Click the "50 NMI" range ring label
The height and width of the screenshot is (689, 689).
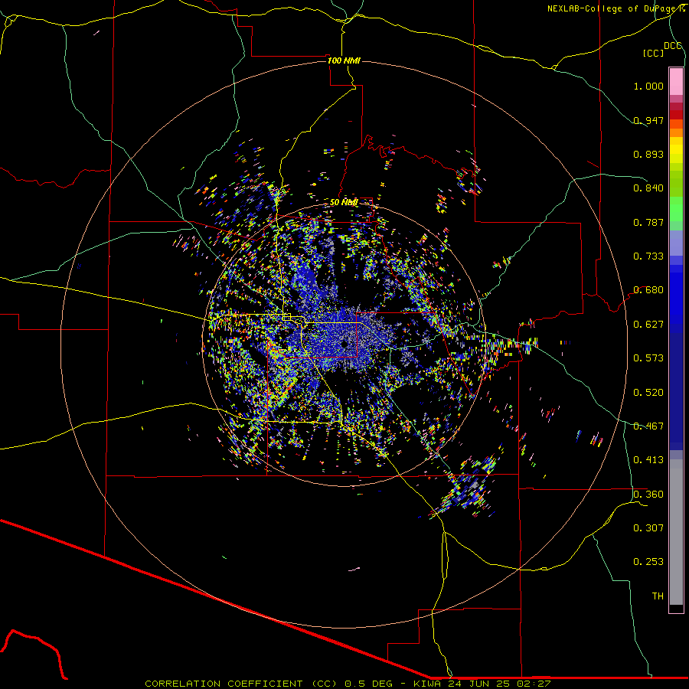tap(344, 202)
